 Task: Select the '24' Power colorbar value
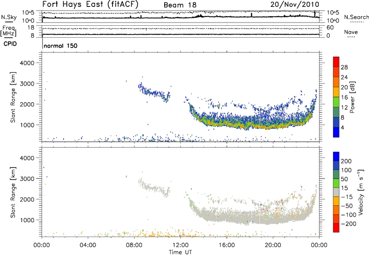pyautogui.click(x=344, y=77)
